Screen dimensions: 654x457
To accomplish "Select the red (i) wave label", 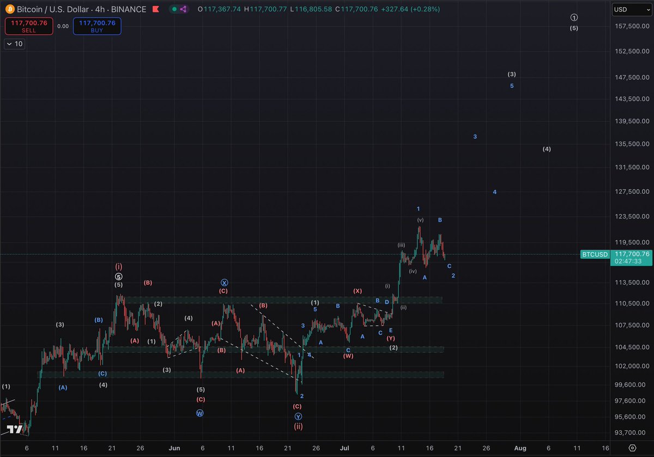I will click(119, 267).
